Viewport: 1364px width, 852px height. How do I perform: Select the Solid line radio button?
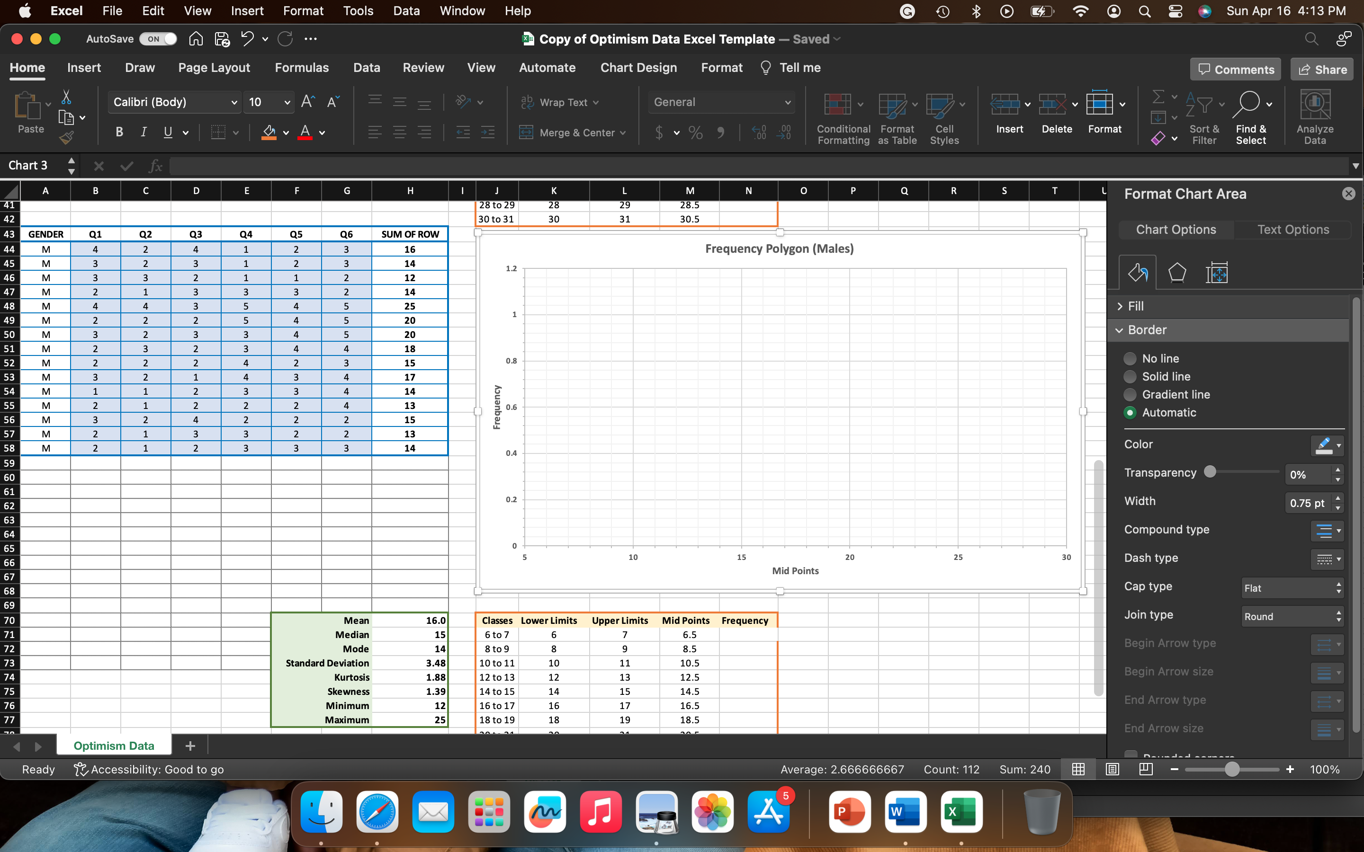1130,376
